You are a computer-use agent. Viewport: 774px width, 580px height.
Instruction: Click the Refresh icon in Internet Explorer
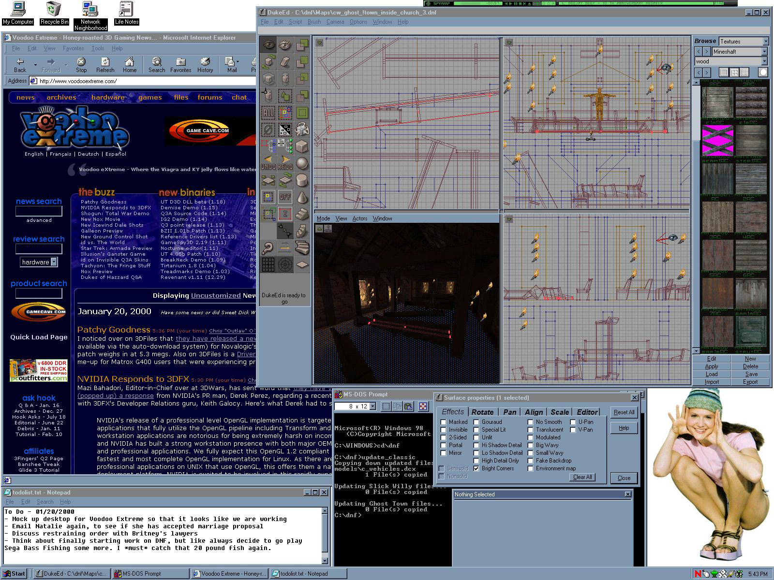105,65
